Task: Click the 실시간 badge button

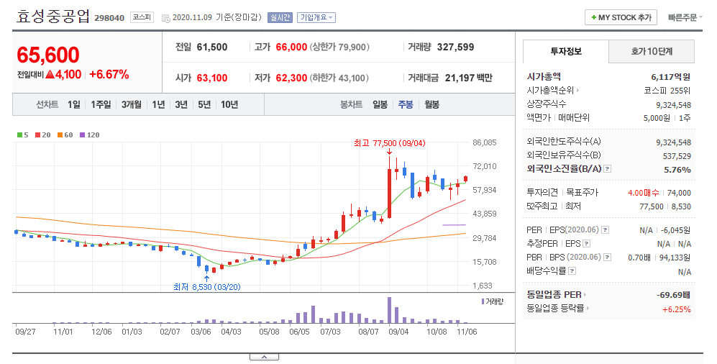Action: (x=280, y=17)
